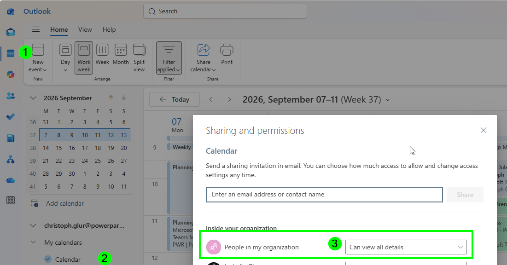
Task: Click the Add calendar icon link
Action: 57,204
